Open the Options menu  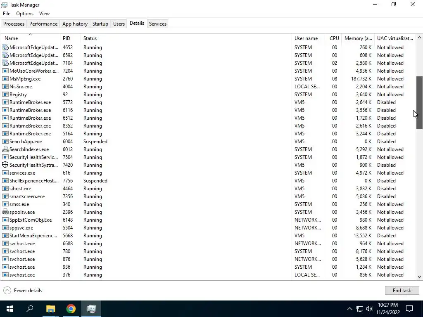[25, 14]
